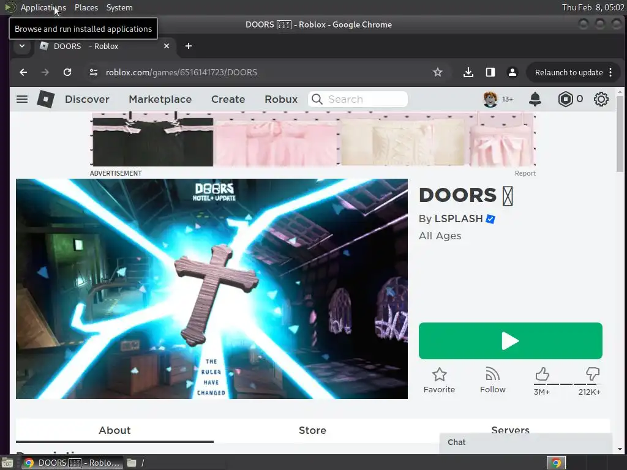Click the Roblox logo home icon
The width and height of the screenshot is (627, 470).
tap(45, 99)
